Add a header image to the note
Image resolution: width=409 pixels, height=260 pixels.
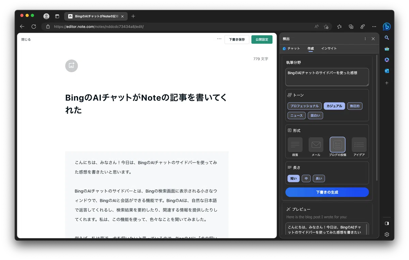point(72,66)
